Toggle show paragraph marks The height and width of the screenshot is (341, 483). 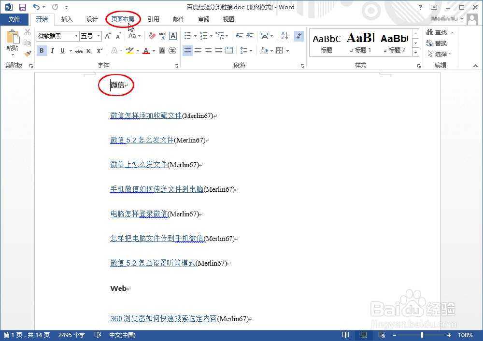299,36
